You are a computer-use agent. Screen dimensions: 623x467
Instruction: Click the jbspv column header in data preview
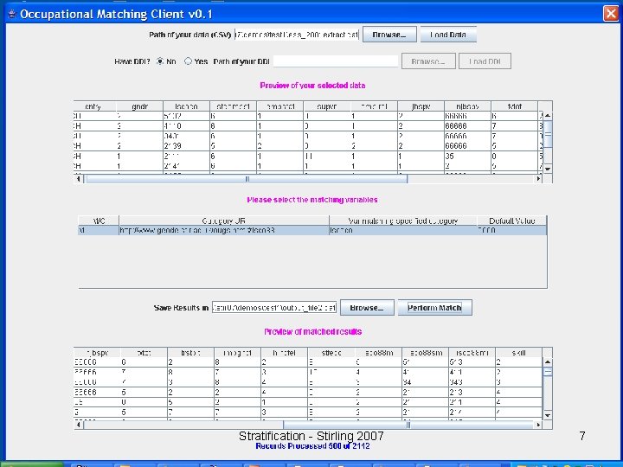[x=421, y=106]
